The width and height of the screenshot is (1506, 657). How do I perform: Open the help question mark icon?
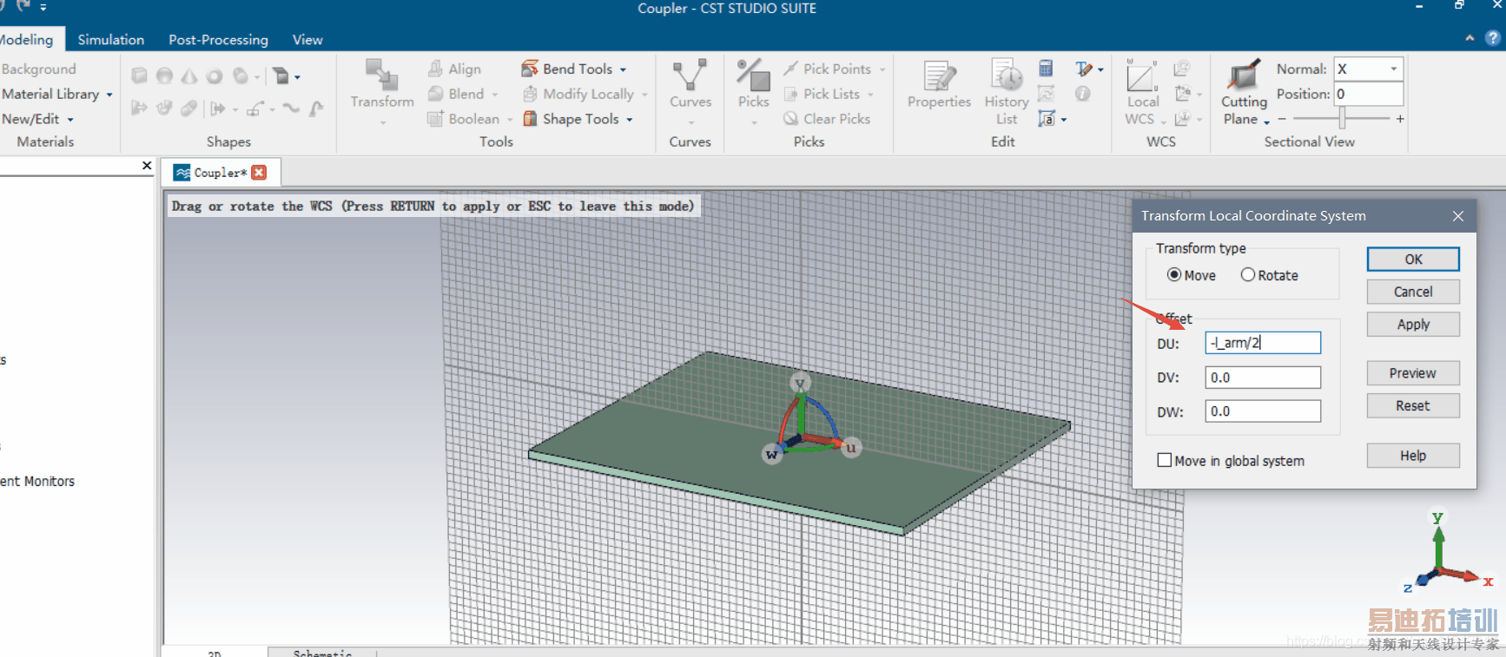pos(1493,38)
